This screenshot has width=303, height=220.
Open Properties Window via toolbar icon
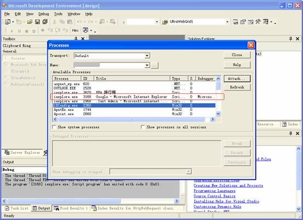click(x=243, y=22)
